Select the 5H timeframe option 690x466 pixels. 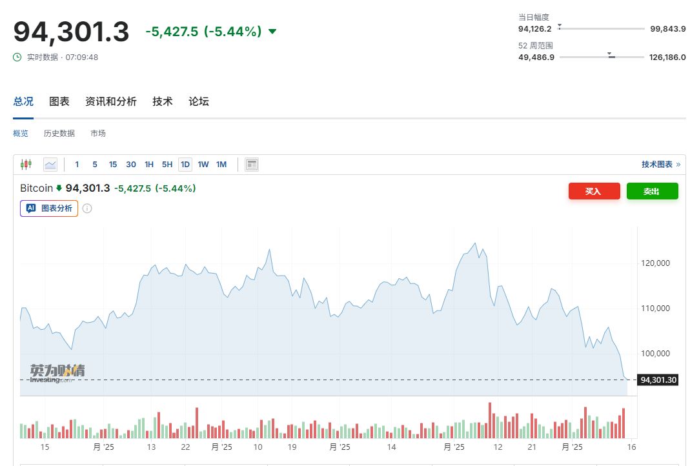tap(167, 165)
